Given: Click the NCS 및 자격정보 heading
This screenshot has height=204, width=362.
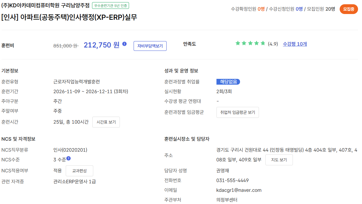Looking at the screenshot, I should pyautogui.click(x=18, y=139).
